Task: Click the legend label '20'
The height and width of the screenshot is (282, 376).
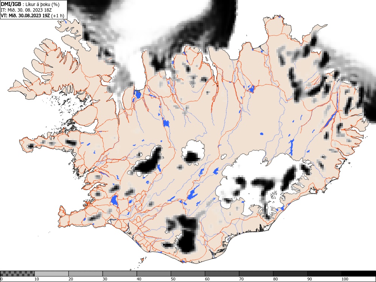Action: pos(71,279)
